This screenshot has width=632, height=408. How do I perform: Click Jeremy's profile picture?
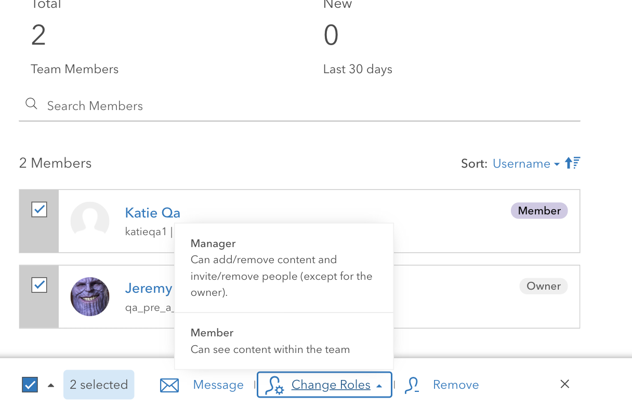[90, 296]
